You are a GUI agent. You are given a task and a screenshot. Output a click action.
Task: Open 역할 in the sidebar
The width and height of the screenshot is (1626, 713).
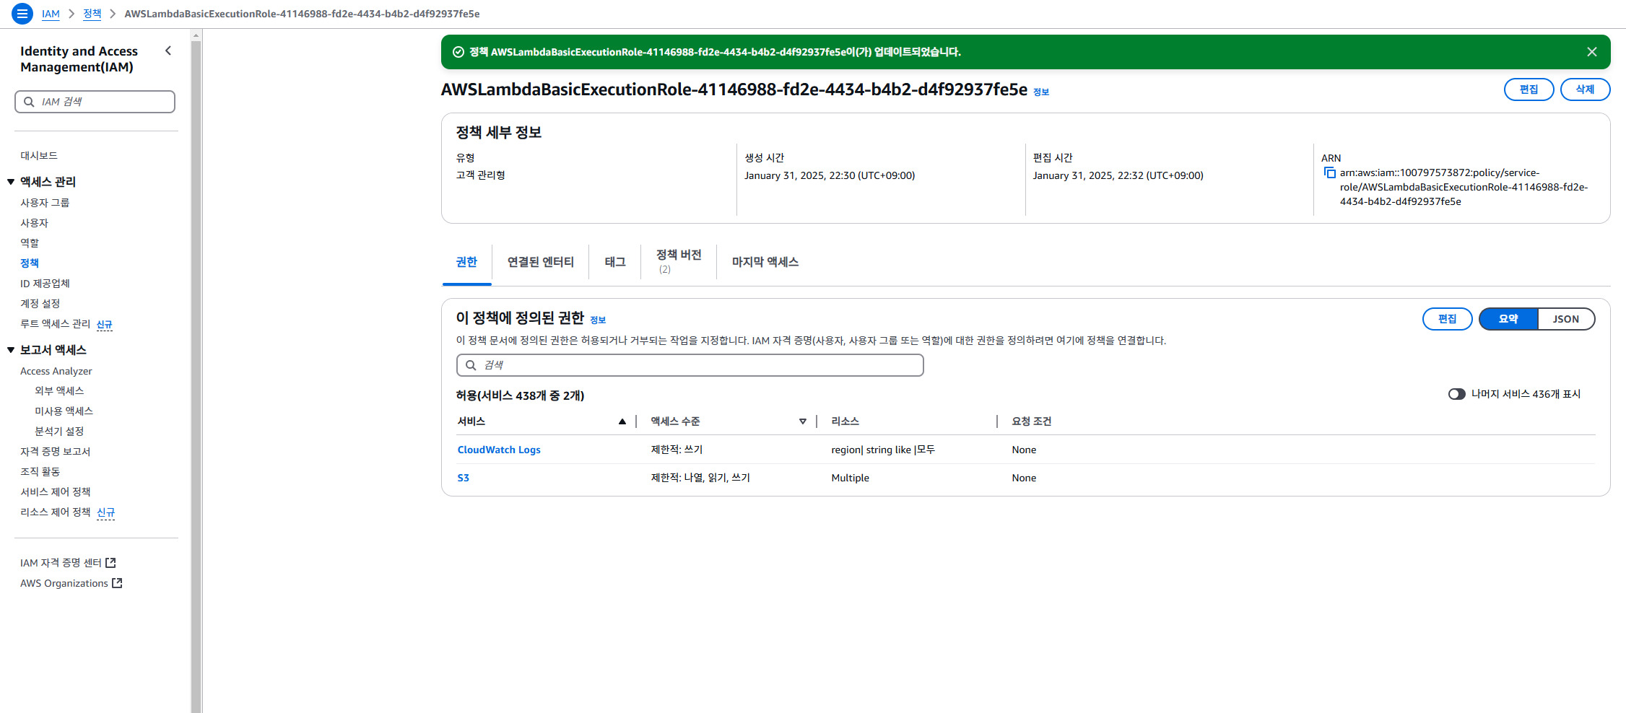point(30,243)
